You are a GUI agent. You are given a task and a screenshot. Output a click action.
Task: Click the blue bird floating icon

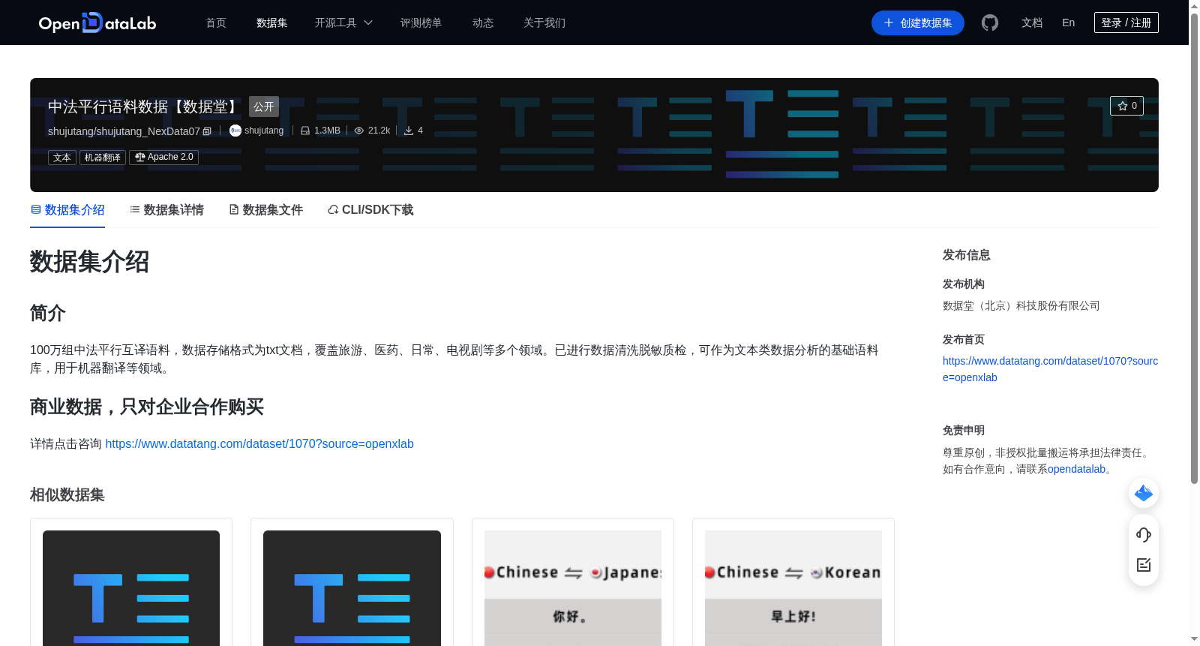pyautogui.click(x=1144, y=493)
